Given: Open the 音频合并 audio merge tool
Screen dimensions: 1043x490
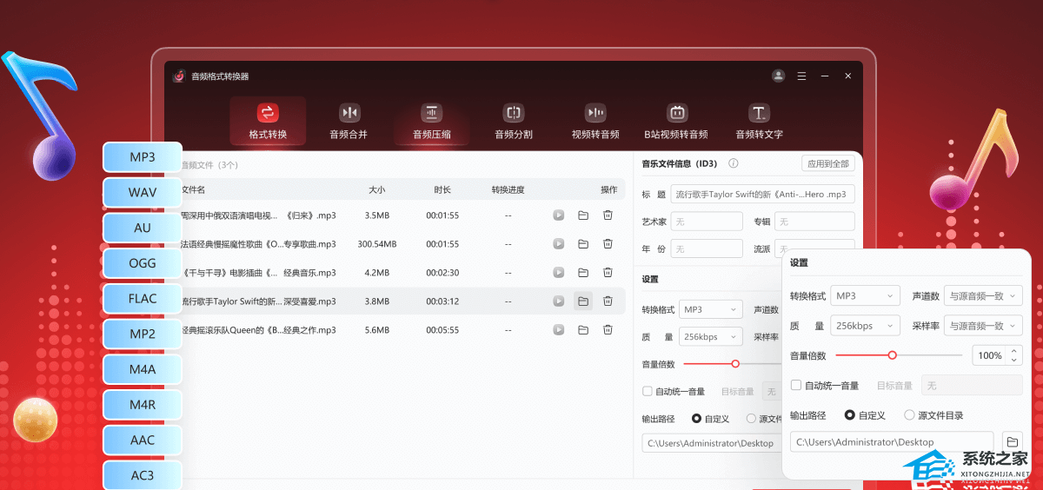Looking at the screenshot, I should tap(349, 121).
